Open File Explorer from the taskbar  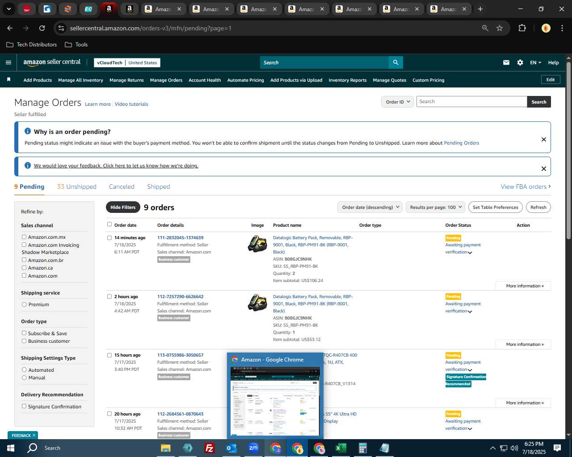point(166,448)
